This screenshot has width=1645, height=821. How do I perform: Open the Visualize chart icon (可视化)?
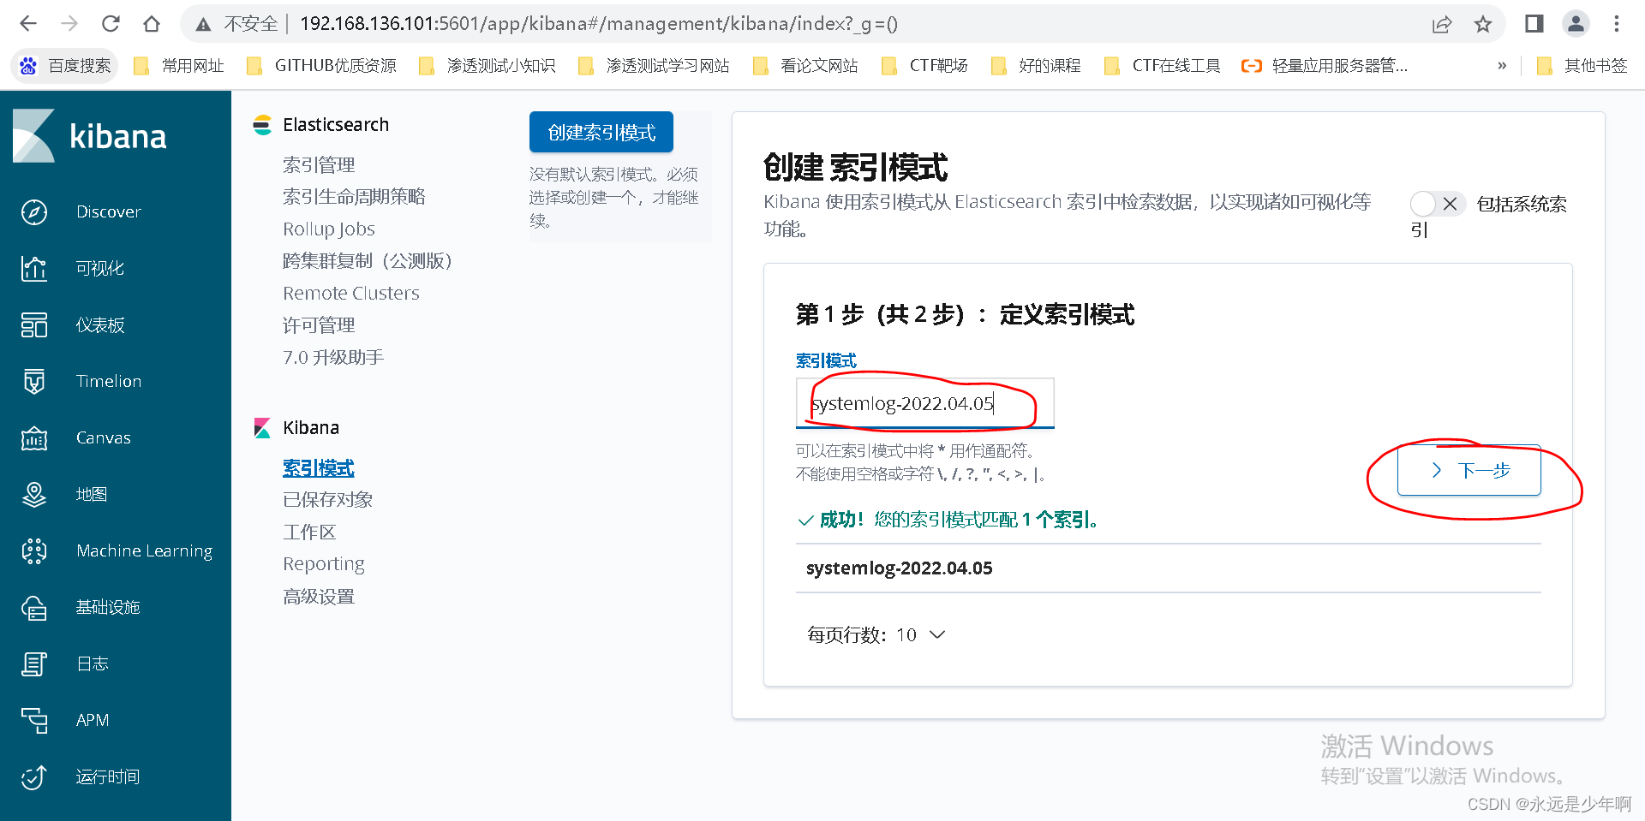tap(34, 268)
